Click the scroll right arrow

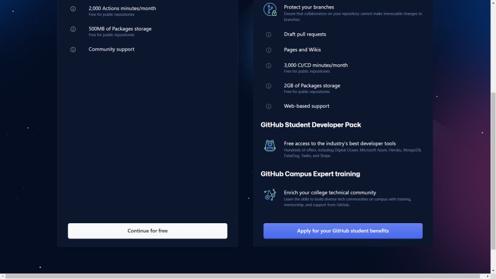(488, 277)
